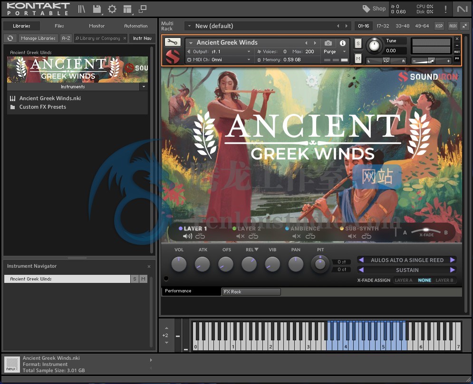Select next articulation after Sustain
The width and height of the screenshot is (473, 384).
(453, 270)
